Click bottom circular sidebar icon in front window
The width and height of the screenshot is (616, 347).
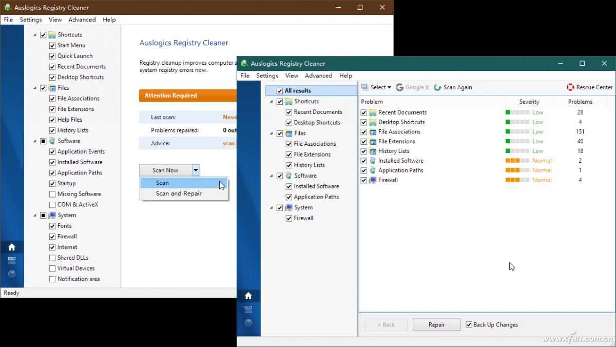click(248, 322)
